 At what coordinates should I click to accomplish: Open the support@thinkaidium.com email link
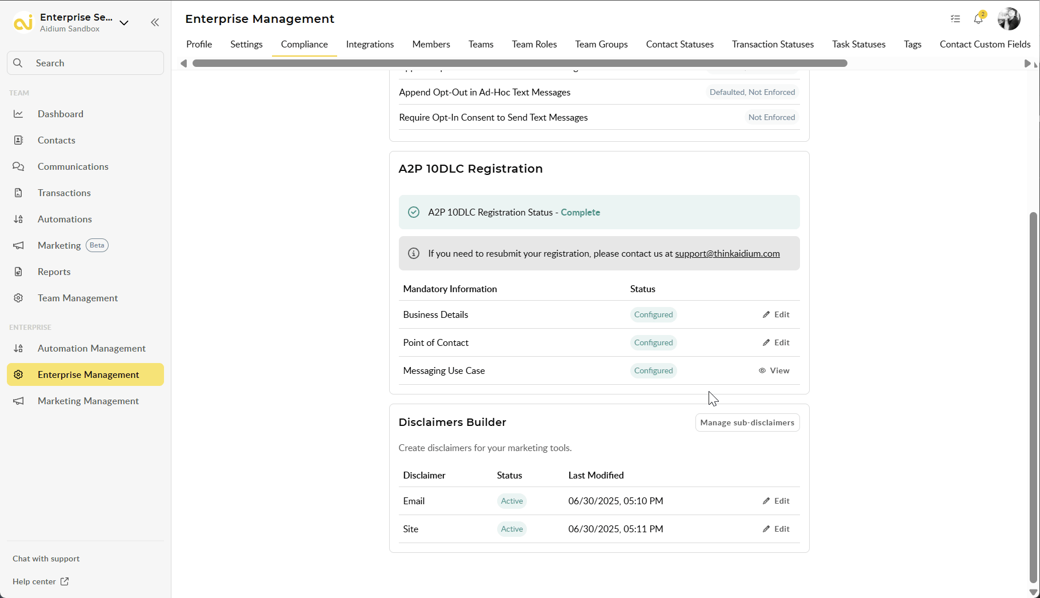727,253
